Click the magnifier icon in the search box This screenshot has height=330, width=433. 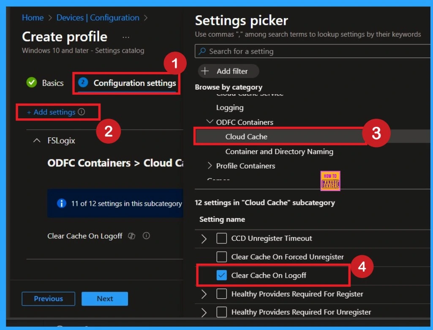pyautogui.click(x=202, y=52)
